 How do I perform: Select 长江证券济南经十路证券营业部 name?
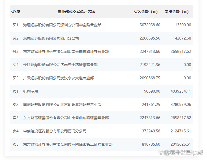(60, 65)
